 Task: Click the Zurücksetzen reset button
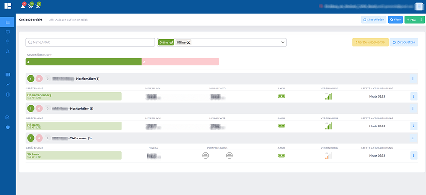(x=404, y=42)
